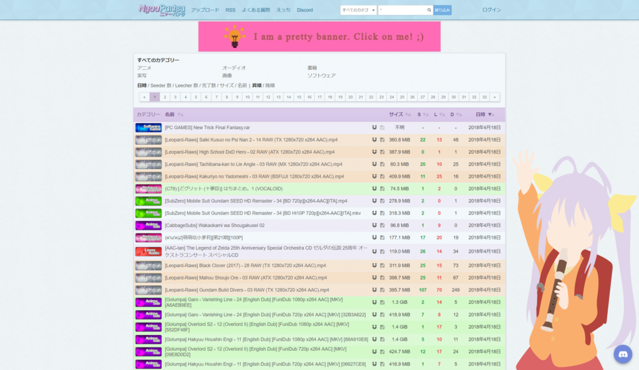Download torrent file for Garo Vanishing Line 24 720p

coord(383,314)
